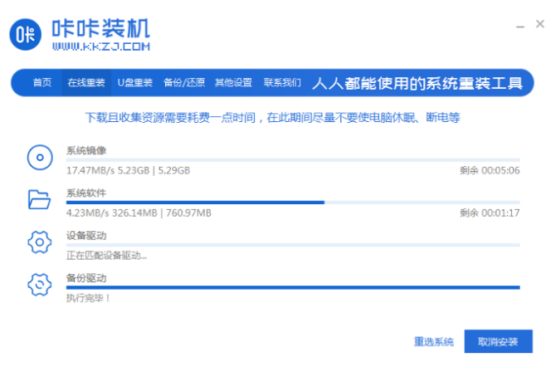The height and width of the screenshot is (367, 546).
Task: Click the 系统软件 download progress bar
Action: (292, 202)
